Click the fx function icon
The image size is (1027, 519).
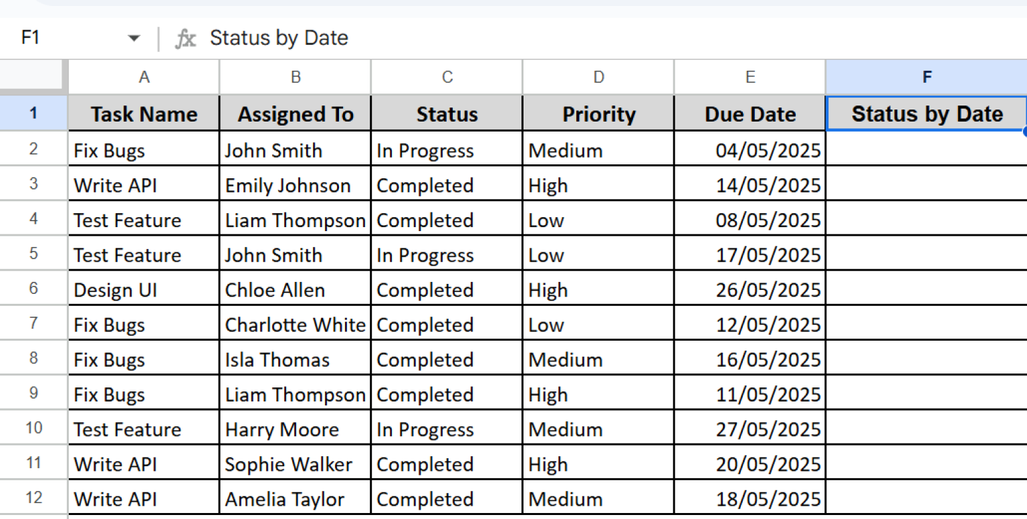pyautogui.click(x=185, y=39)
